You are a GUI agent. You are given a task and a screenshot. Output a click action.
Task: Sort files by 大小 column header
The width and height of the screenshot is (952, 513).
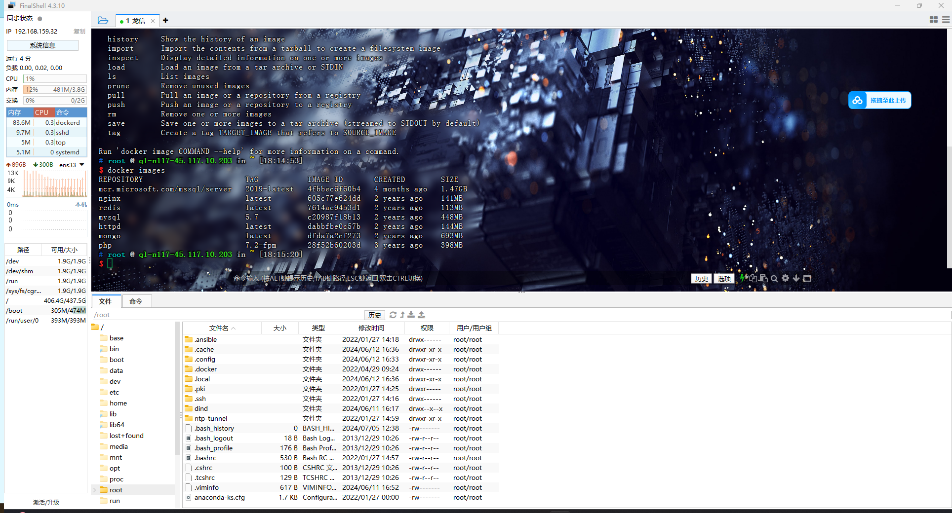pyautogui.click(x=280, y=328)
